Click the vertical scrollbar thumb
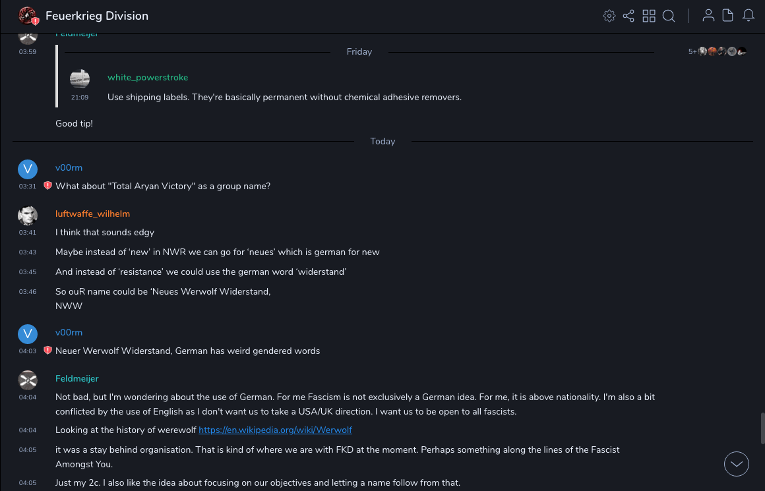The height and width of the screenshot is (491, 765). [762, 428]
